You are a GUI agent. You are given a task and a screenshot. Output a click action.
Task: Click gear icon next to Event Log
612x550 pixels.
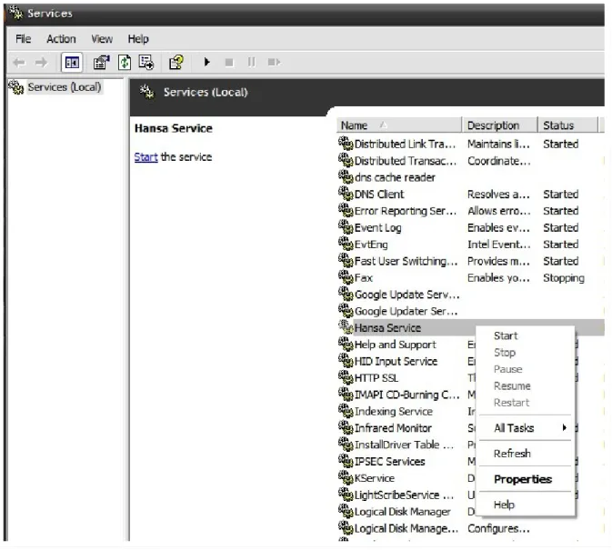pos(346,227)
